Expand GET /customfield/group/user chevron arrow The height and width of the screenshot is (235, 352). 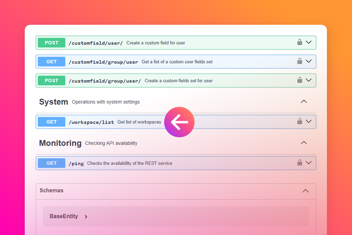tap(309, 61)
